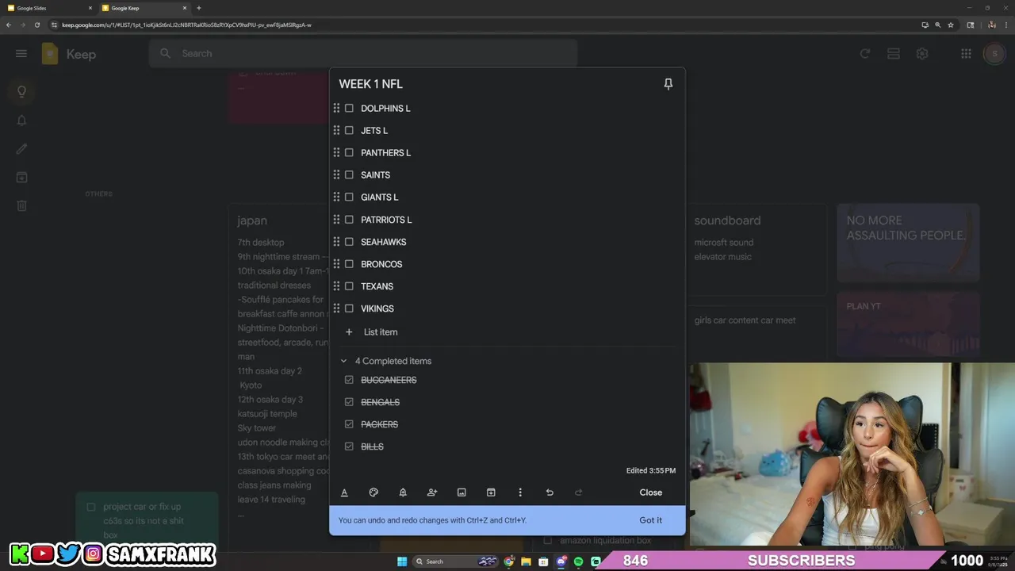Open Trash in Keep sidebar

pyautogui.click(x=21, y=205)
